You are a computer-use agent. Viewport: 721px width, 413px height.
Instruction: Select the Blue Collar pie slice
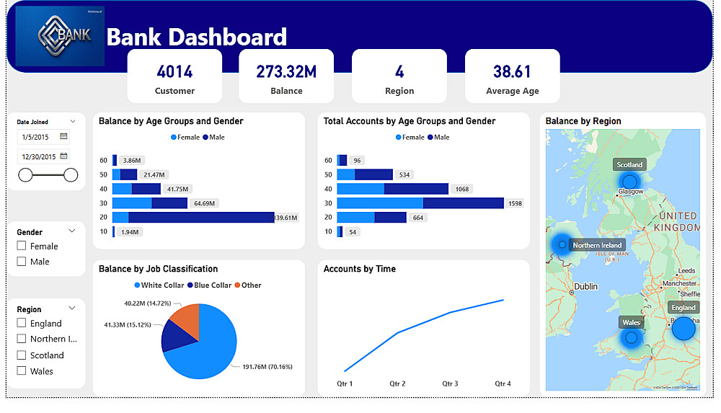[177, 338]
